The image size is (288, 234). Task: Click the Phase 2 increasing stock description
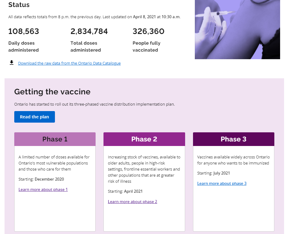tap(144, 169)
